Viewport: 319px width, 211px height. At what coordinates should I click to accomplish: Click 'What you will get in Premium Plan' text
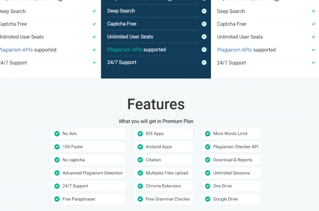coord(156,121)
